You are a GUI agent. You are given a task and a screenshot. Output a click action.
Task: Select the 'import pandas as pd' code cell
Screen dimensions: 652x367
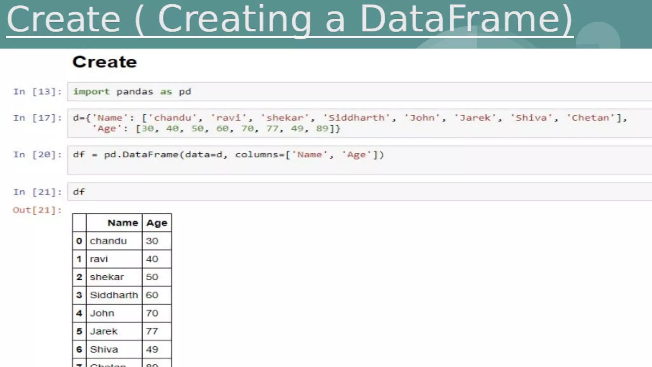click(132, 92)
